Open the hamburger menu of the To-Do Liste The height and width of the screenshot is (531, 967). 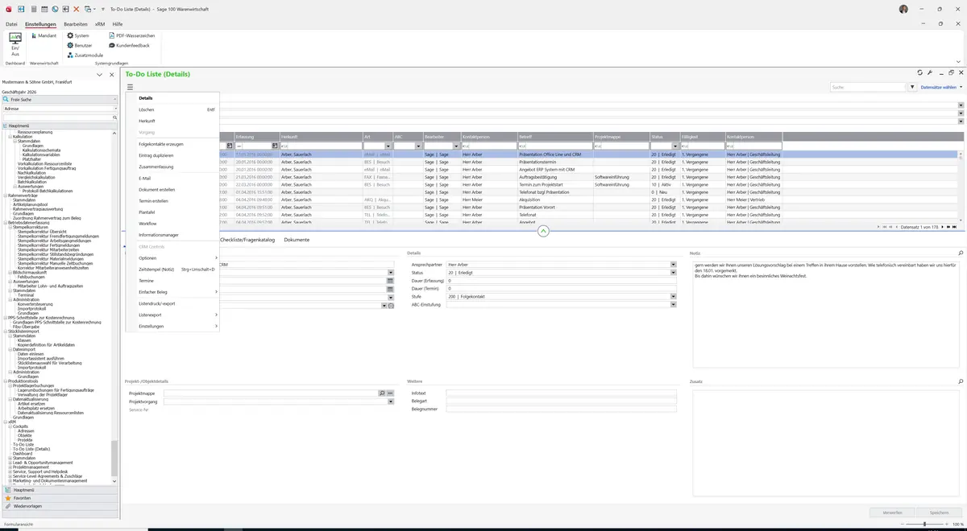pyautogui.click(x=130, y=86)
